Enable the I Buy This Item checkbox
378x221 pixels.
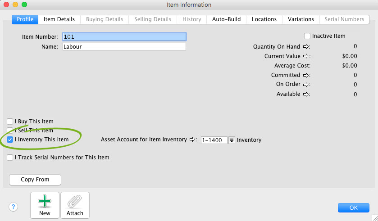[10, 122]
